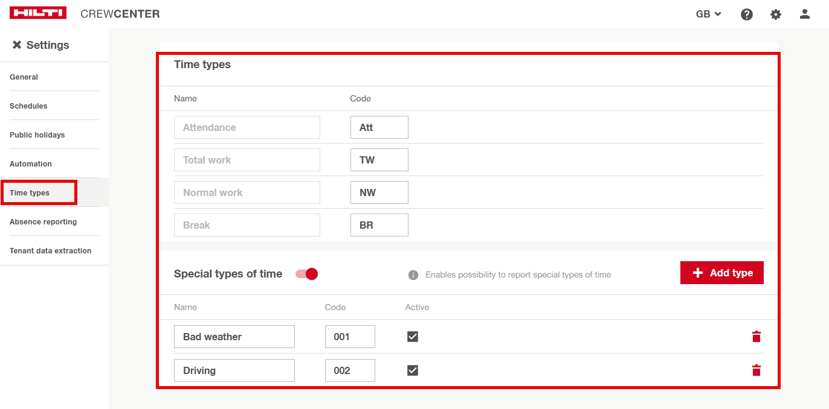Delete the Driving time type
The height and width of the screenshot is (409, 829).
(756, 370)
